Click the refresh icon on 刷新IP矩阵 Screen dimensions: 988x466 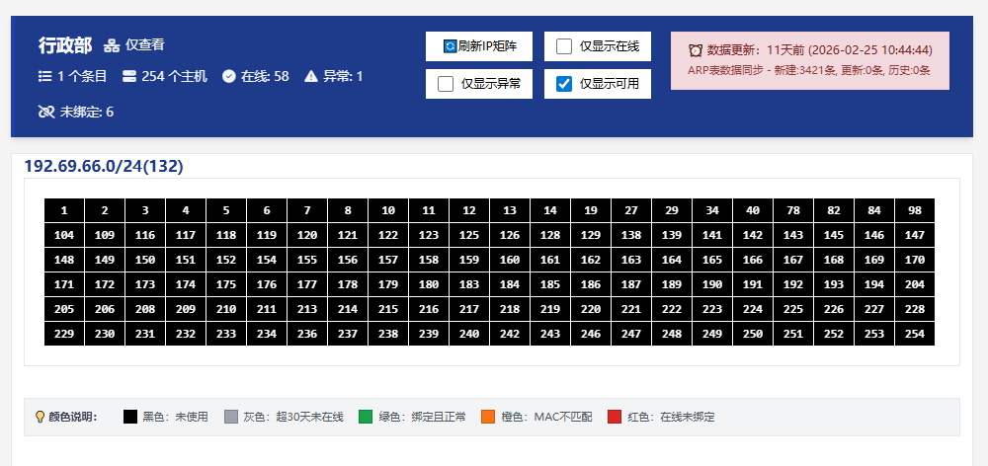pos(450,46)
